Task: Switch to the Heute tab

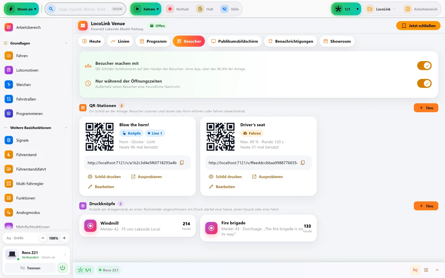Action: tap(91, 41)
